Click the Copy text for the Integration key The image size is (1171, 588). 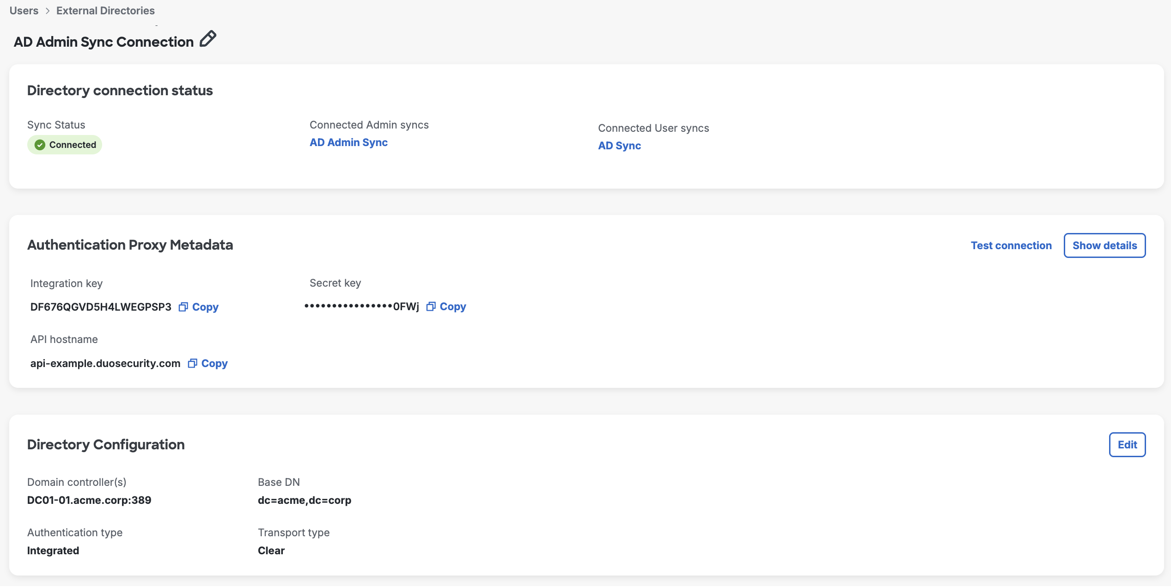pos(205,307)
